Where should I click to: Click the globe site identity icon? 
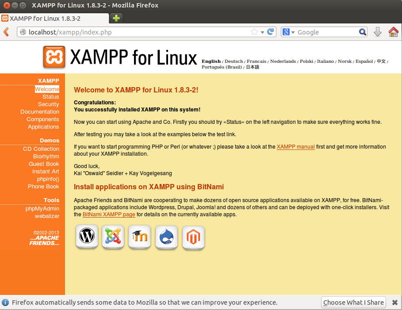point(23,32)
